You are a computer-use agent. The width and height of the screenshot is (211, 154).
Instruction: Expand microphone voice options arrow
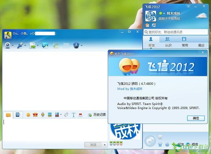[25, 45]
